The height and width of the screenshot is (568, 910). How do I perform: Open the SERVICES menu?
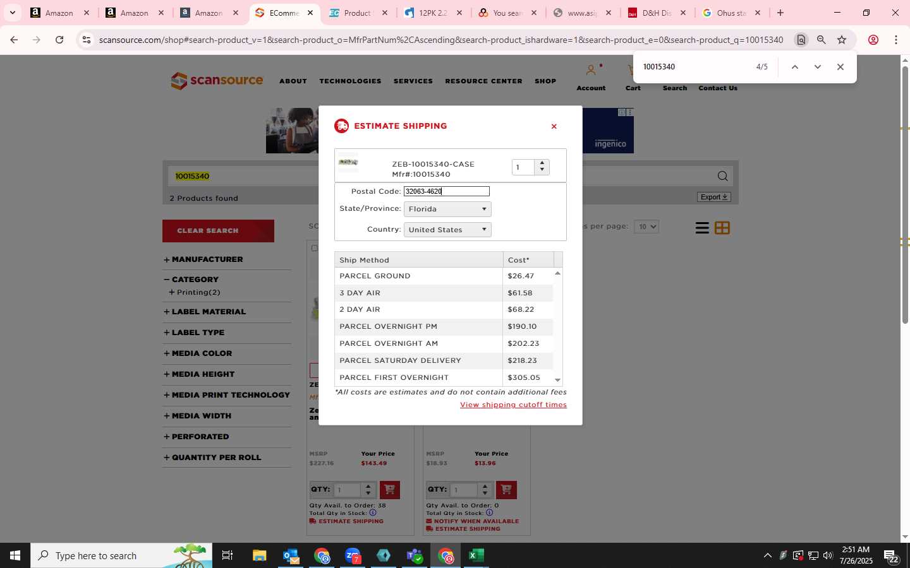(413, 81)
